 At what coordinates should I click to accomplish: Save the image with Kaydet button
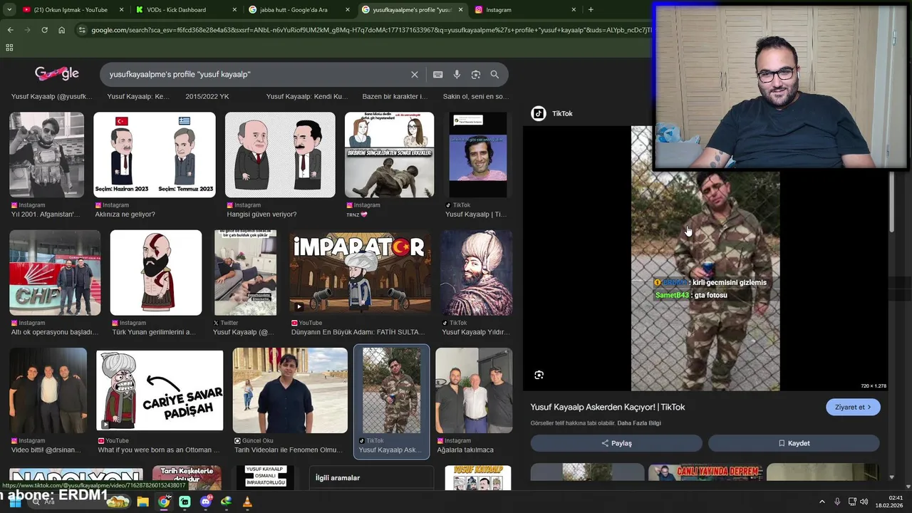coord(794,443)
